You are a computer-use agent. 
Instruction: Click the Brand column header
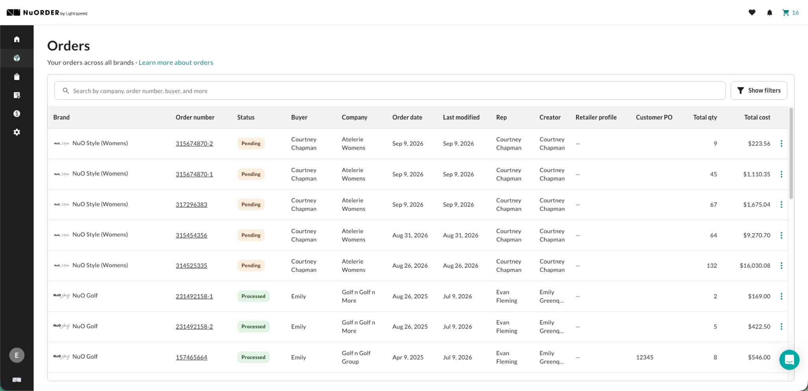(x=62, y=117)
